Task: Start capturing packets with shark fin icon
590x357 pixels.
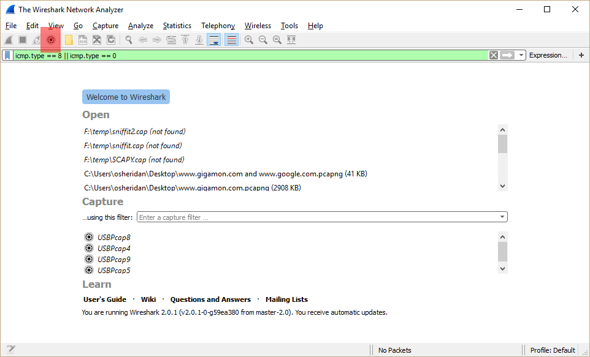Action: click(x=8, y=40)
